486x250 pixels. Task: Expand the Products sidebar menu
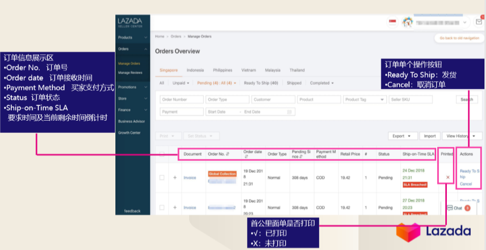click(x=133, y=38)
